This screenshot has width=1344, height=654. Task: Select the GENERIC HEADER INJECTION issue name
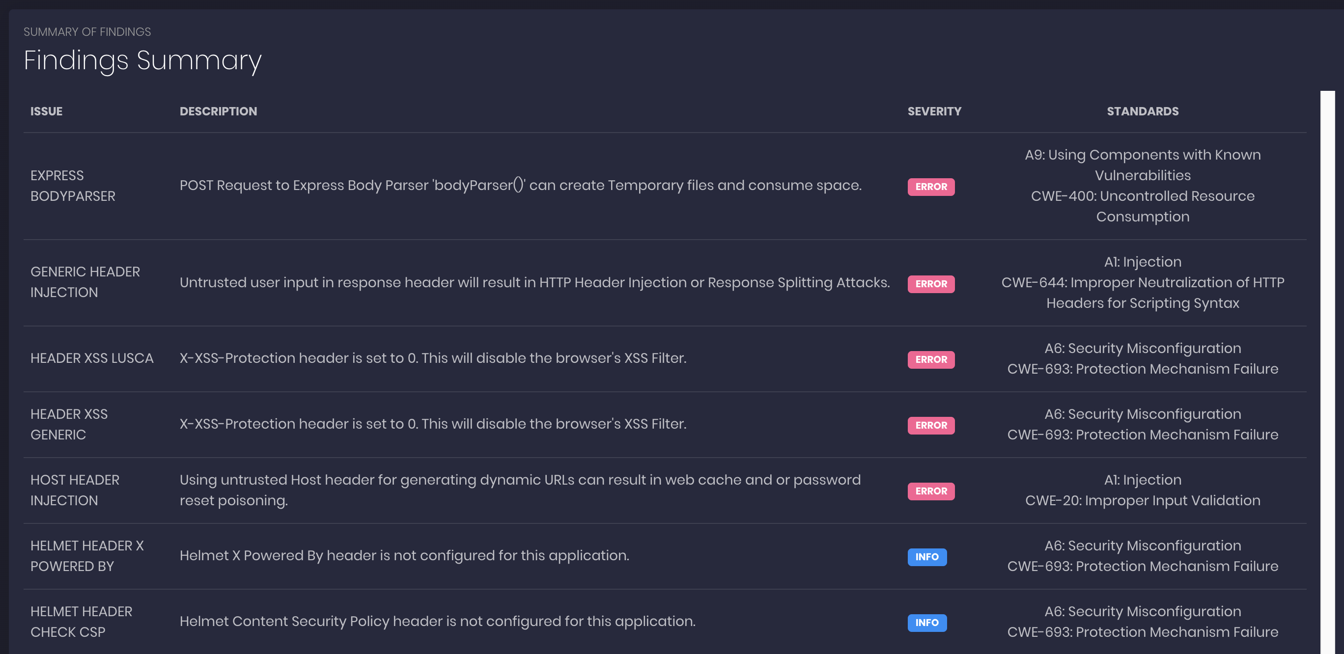tap(85, 282)
